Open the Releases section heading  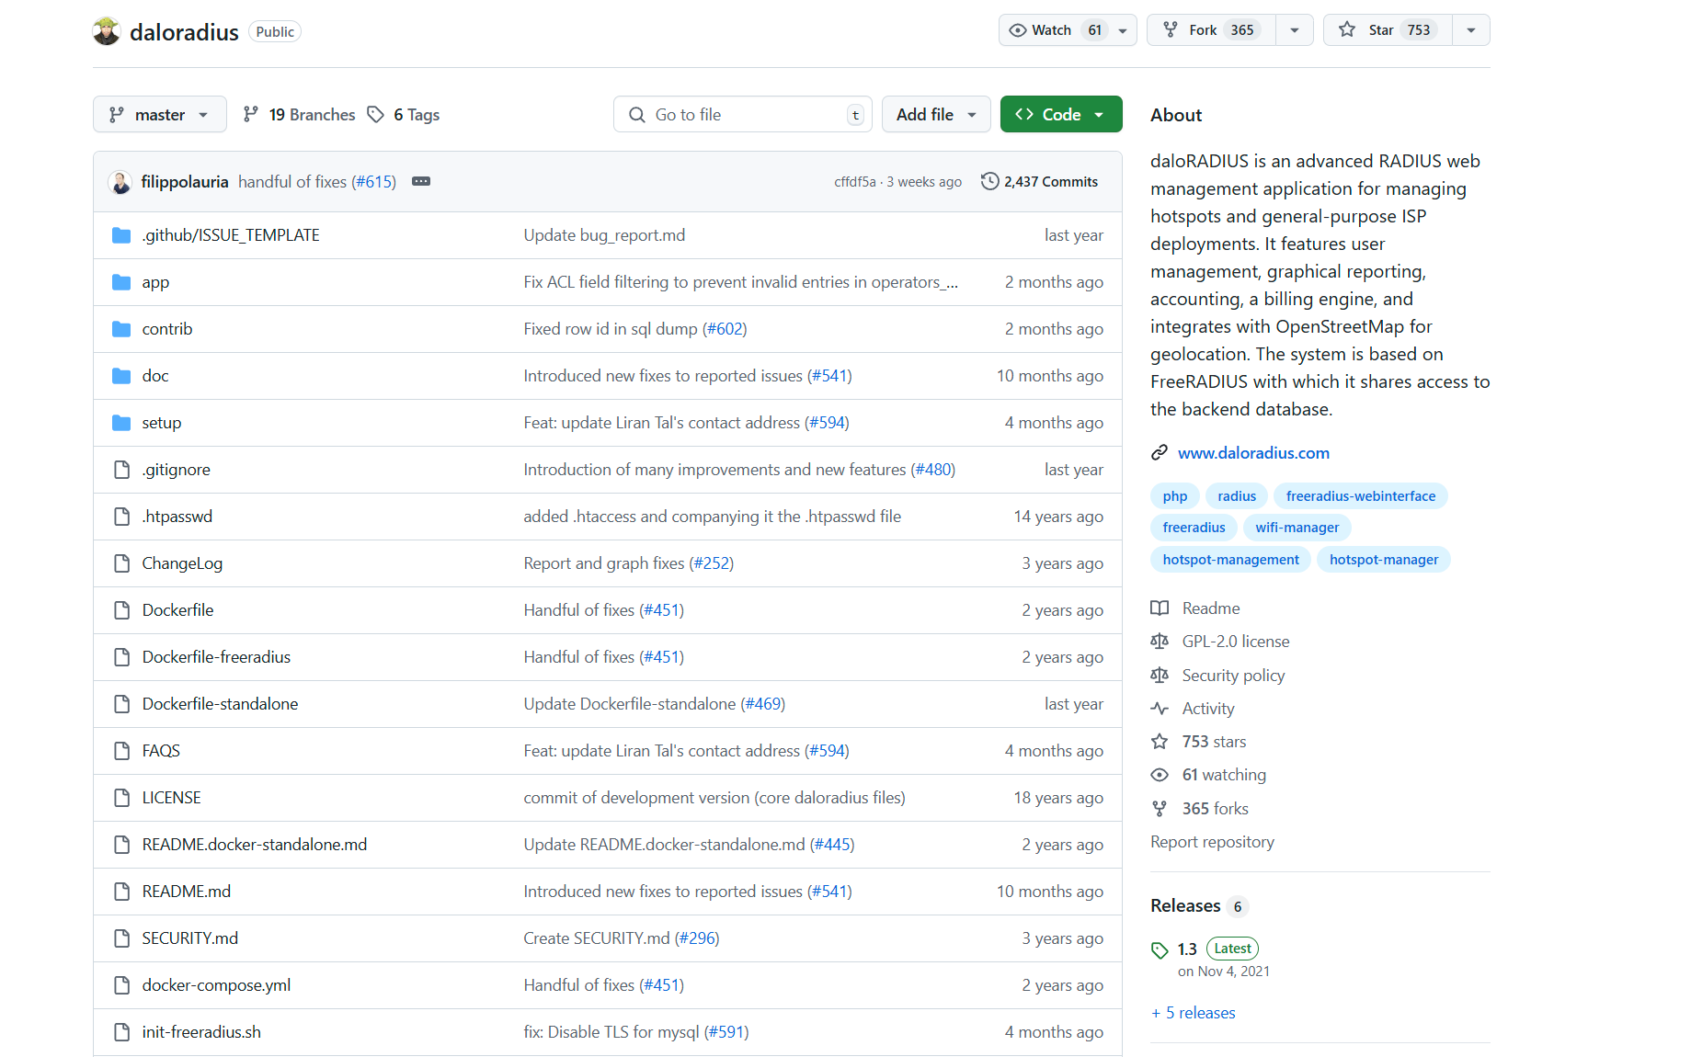(1185, 906)
